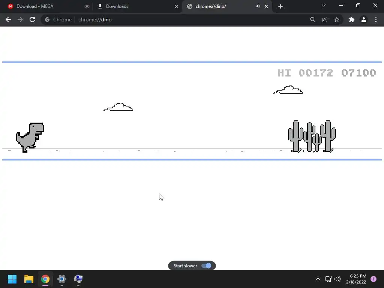Open the computer monitor app in taskbar
The image size is (384, 288).
[78, 279]
